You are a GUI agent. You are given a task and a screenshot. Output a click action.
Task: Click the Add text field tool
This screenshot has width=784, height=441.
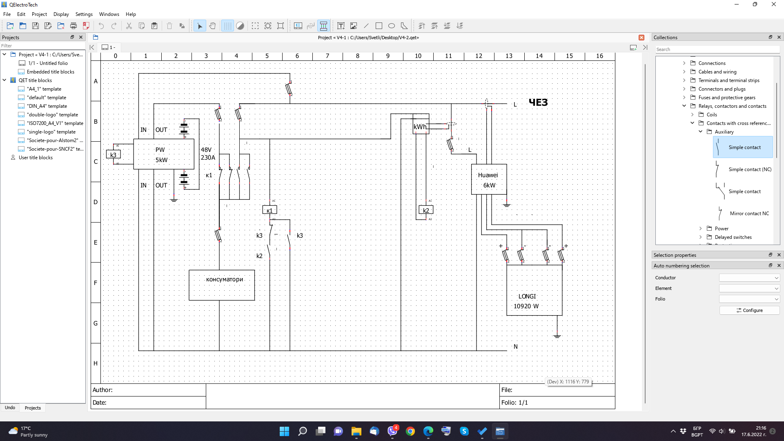point(341,26)
